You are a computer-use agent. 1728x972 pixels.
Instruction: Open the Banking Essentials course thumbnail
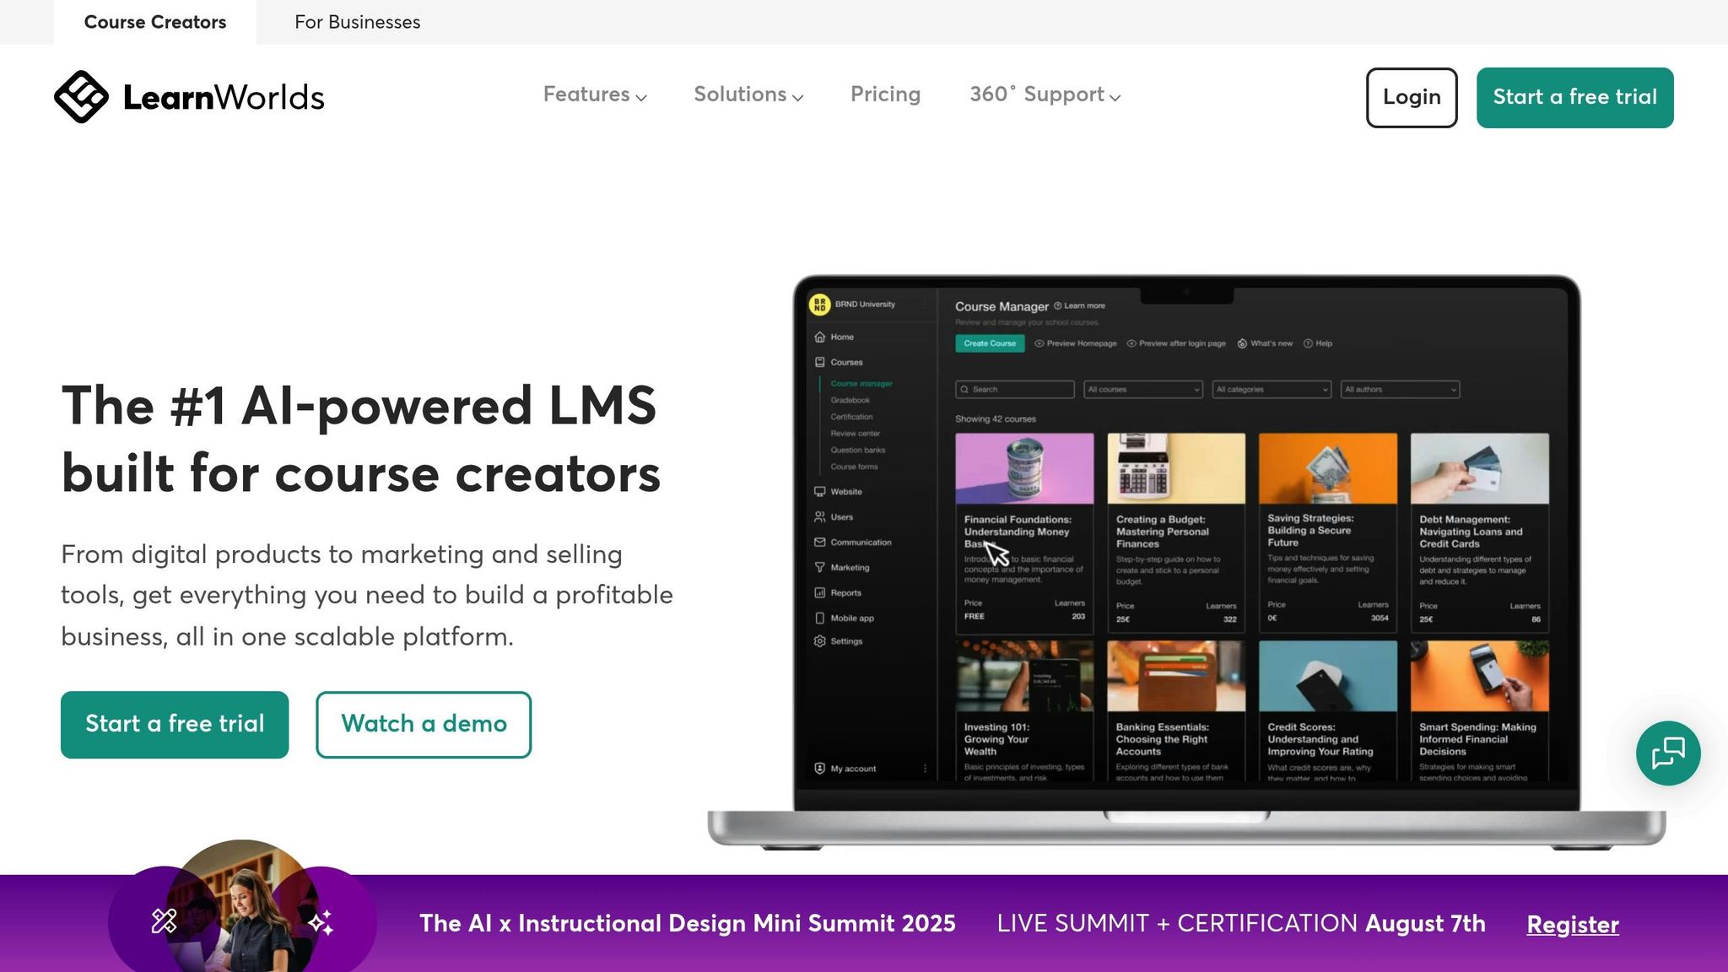click(x=1176, y=676)
